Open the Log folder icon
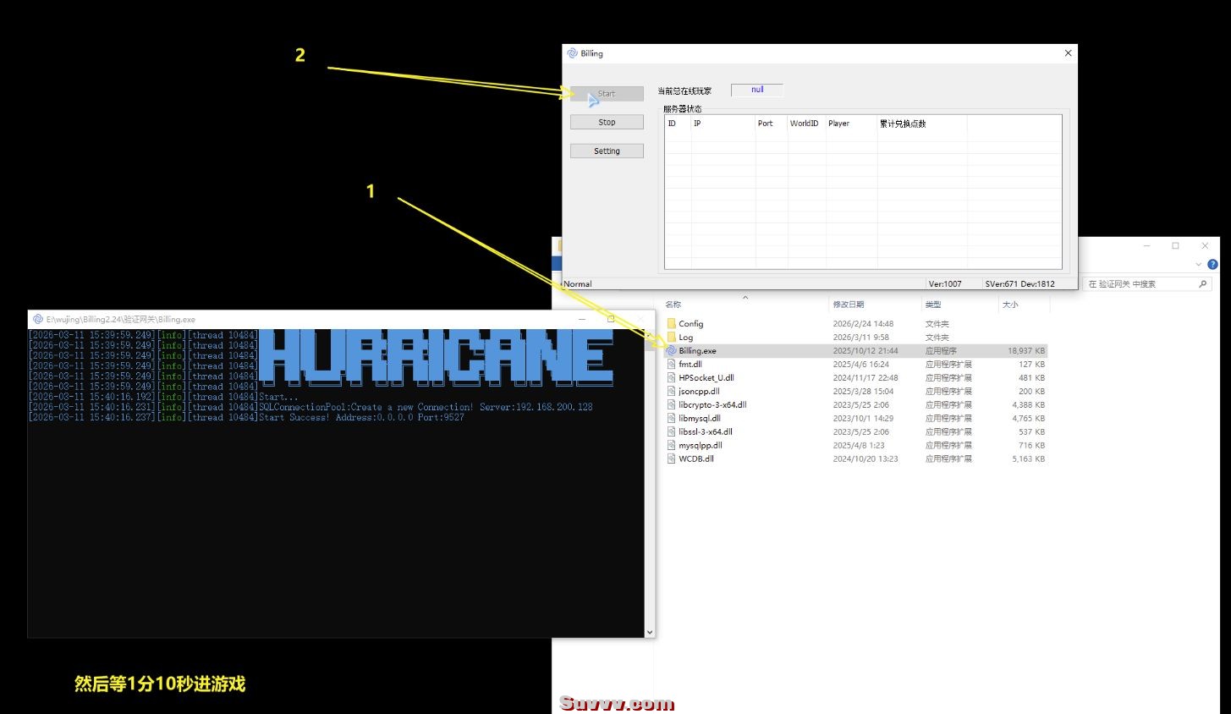The width and height of the screenshot is (1231, 714). pos(672,338)
